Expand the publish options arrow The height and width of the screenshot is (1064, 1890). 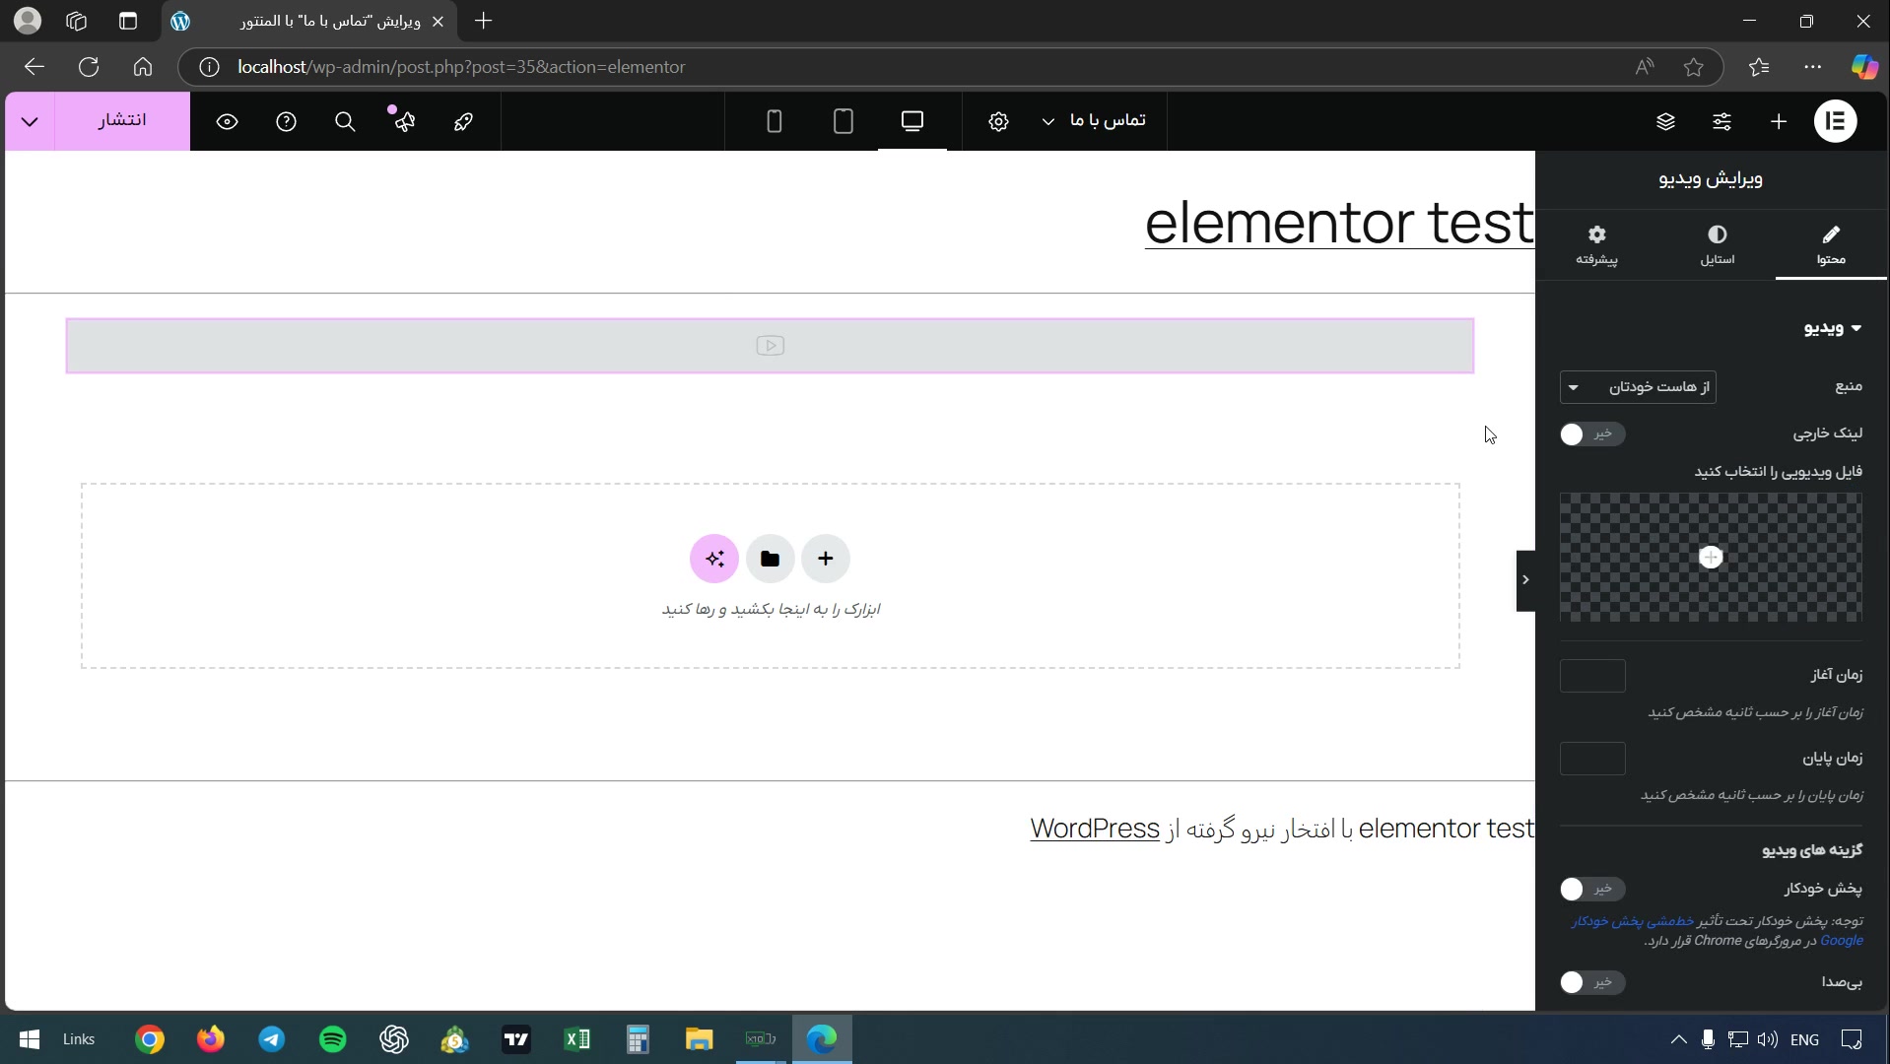30,121
